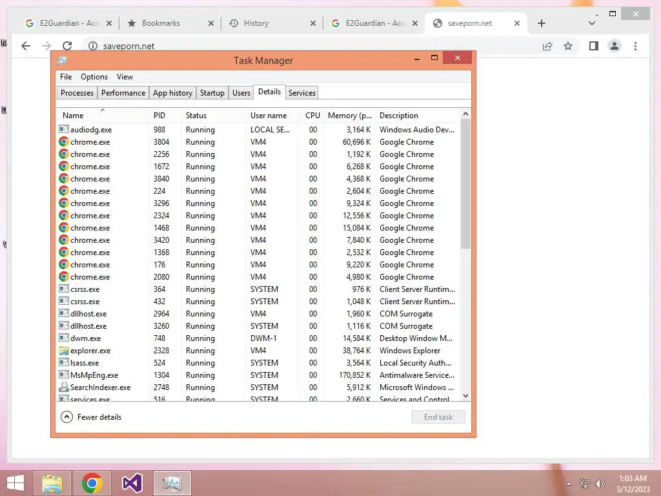Click Chrome forward navigation arrow

tap(46, 46)
